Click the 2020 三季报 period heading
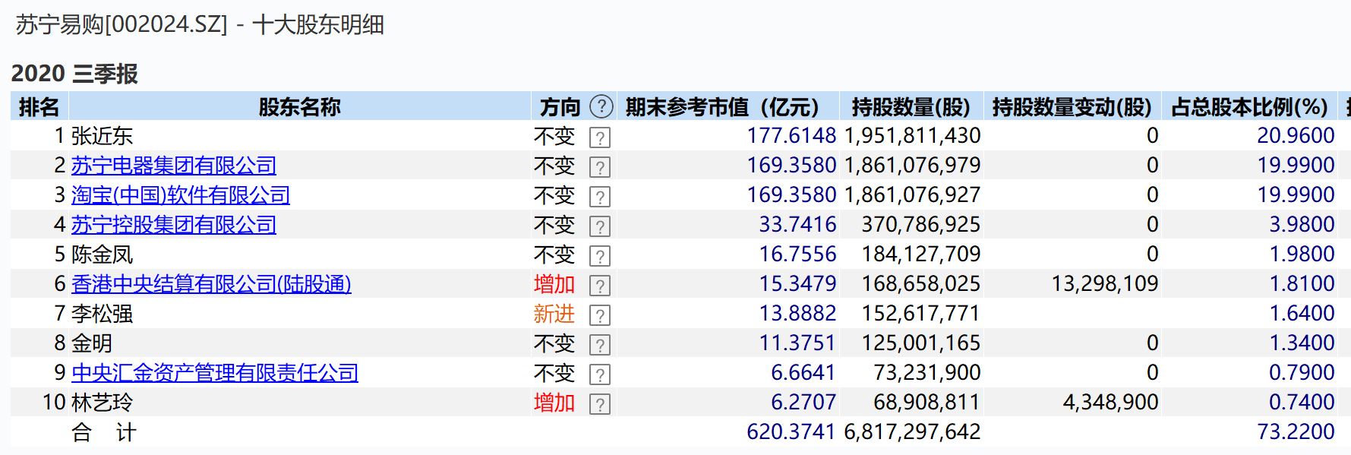Screen dimensions: 1351x455 tap(74, 74)
